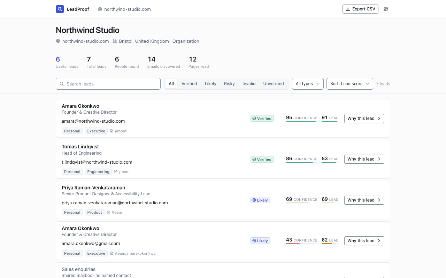Click the People found stat
This screenshot has width=446, height=278.
pyautogui.click(x=127, y=62)
